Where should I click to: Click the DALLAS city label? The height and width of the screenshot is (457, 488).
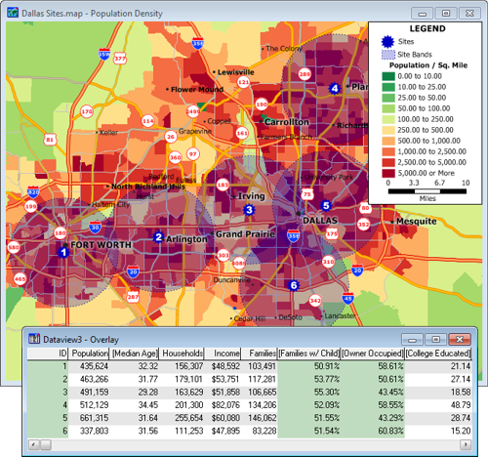[320, 221]
